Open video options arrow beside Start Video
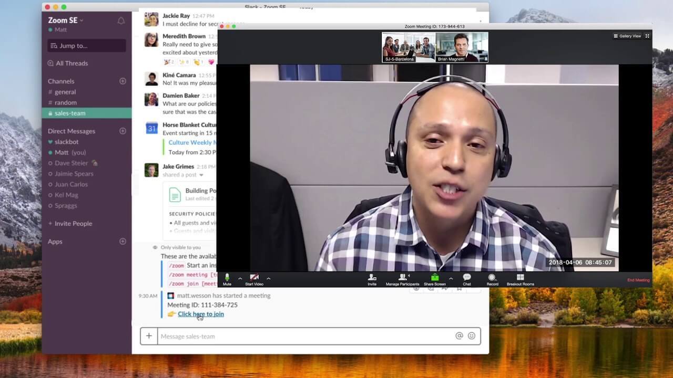This screenshot has height=378, width=673. point(268,278)
